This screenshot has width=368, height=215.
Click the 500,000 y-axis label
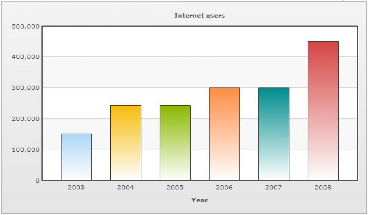coord(26,26)
